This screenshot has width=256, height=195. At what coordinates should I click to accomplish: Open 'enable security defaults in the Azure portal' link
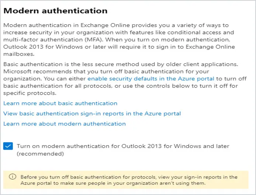coord(151,79)
